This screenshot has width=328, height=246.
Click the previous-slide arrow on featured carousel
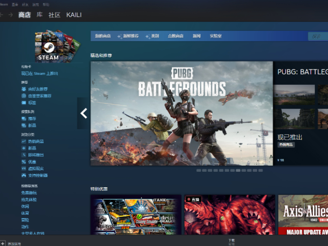83,113
